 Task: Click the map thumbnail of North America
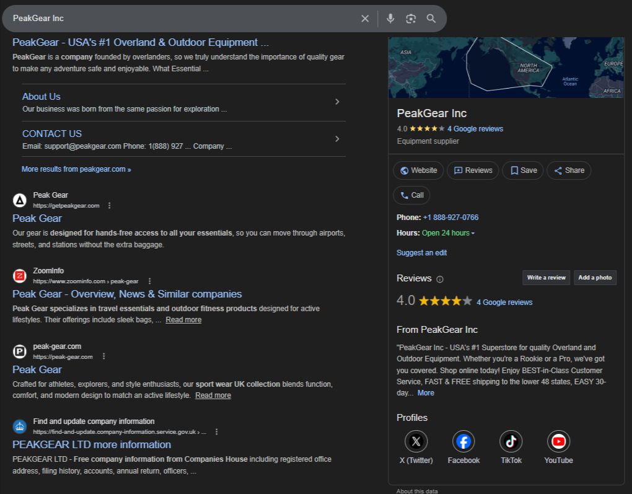pyautogui.click(x=506, y=68)
